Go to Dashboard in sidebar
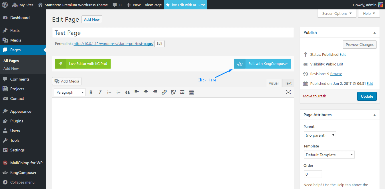This screenshot has height=189, width=385. (23, 18)
